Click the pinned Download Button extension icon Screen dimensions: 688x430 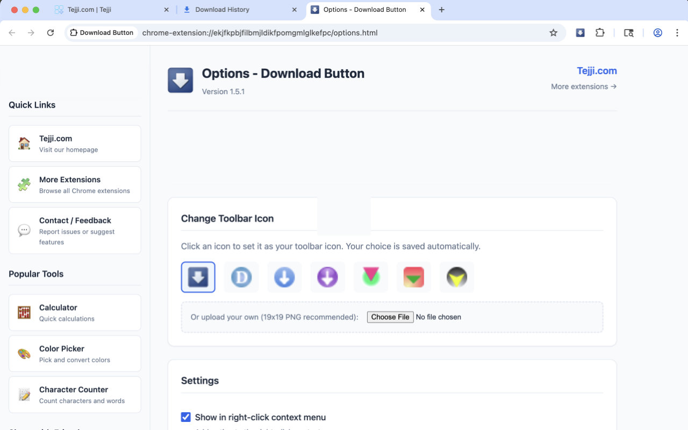[x=580, y=32]
